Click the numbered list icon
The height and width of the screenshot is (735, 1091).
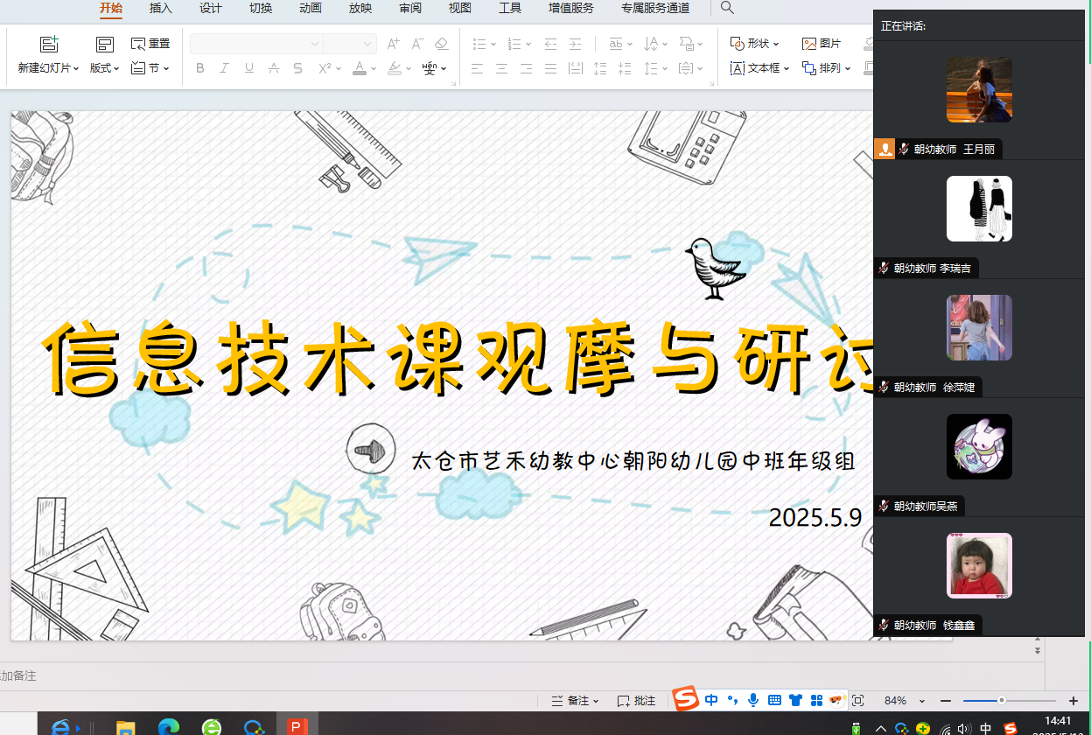[514, 44]
